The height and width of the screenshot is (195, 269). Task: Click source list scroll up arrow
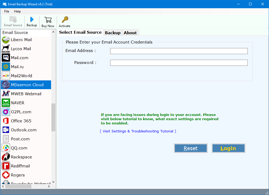53,32
